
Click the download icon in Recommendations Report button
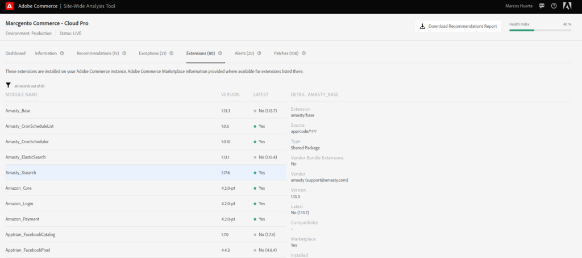(422, 26)
